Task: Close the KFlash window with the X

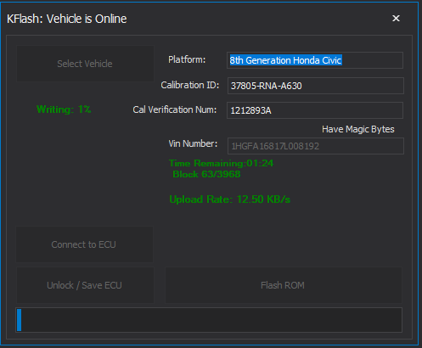Action: pyautogui.click(x=396, y=19)
